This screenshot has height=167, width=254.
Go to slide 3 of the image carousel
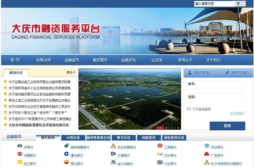coord(166,128)
